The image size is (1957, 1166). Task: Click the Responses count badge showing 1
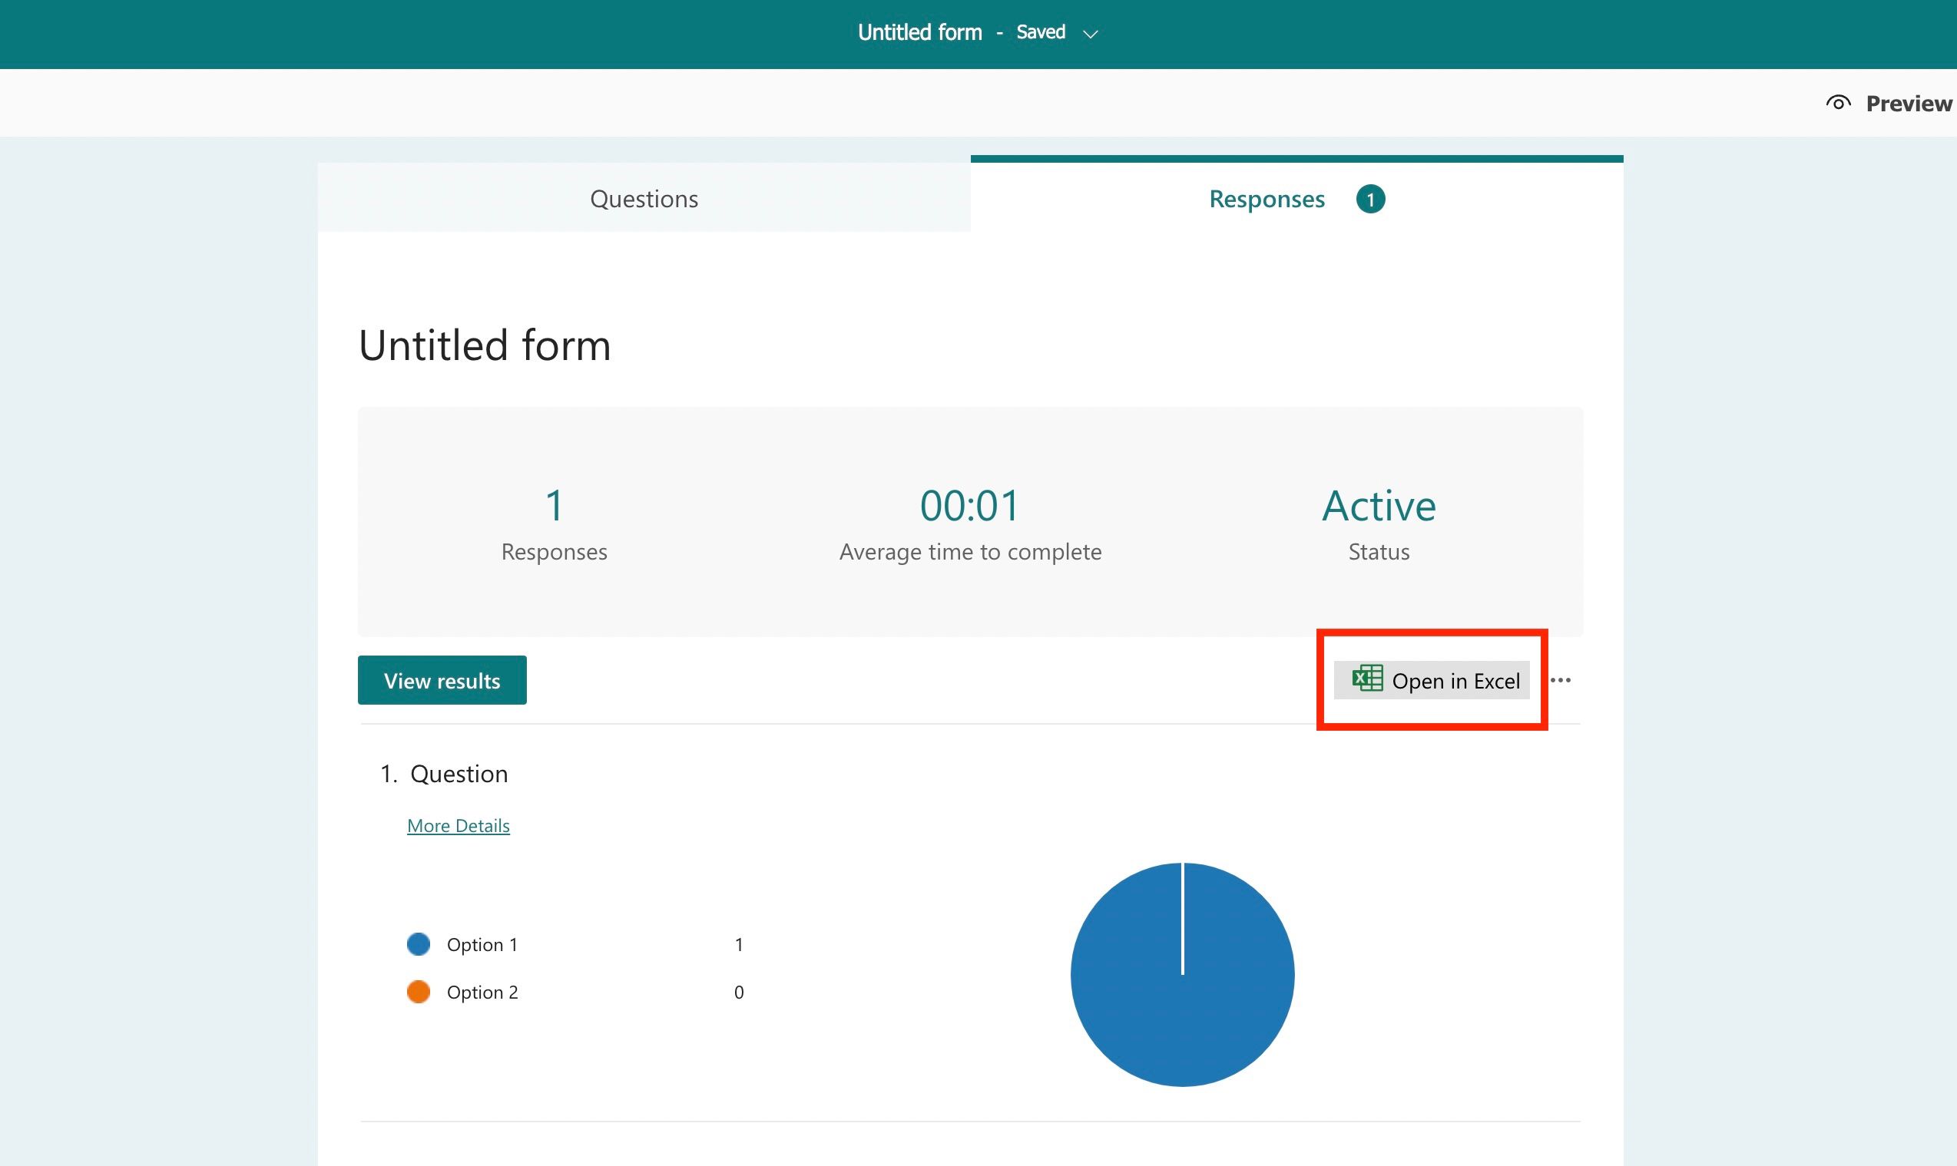1372,199
